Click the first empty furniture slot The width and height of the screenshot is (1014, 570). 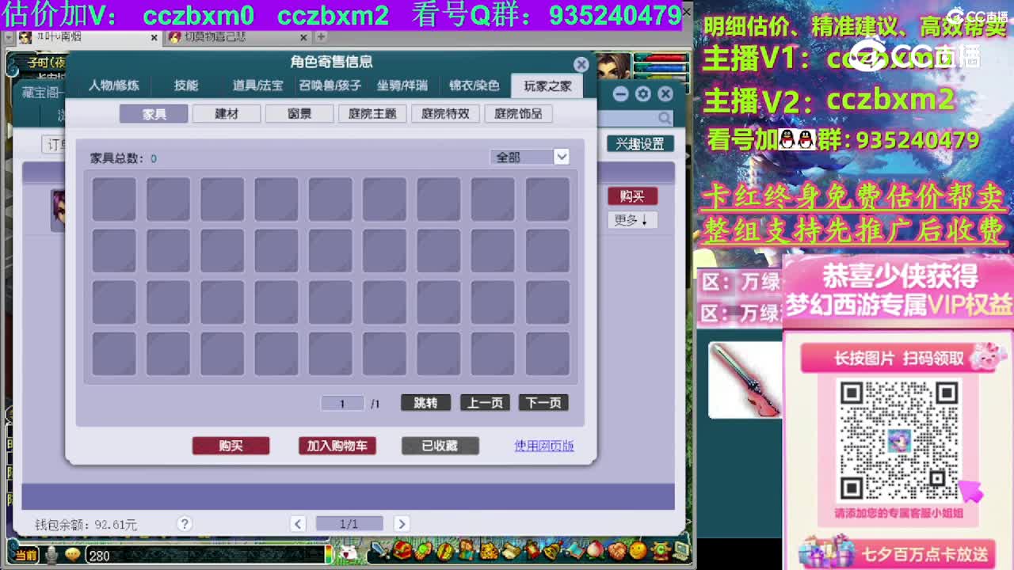pos(114,199)
